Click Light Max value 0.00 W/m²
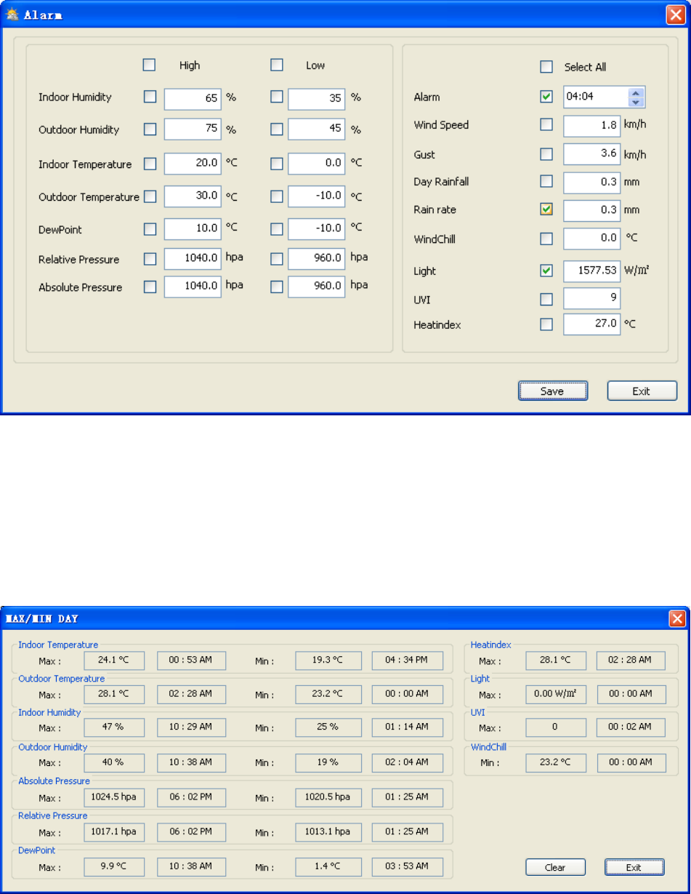 [555, 694]
